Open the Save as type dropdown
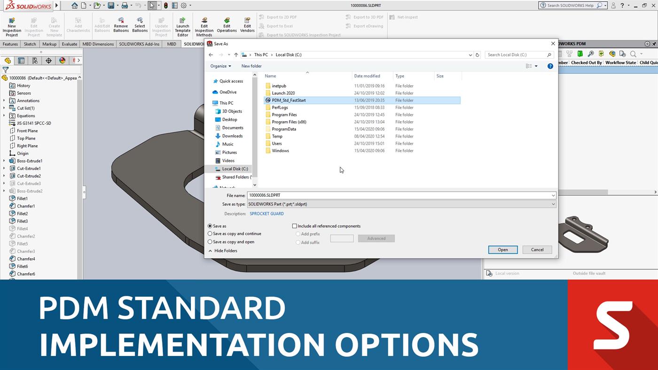The height and width of the screenshot is (370, 658). (x=553, y=204)
